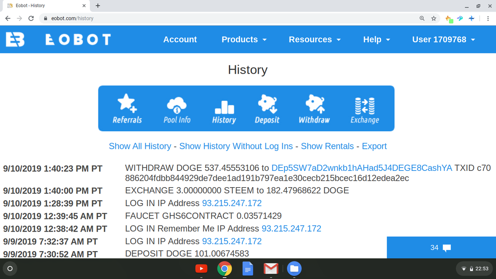
Task: Open DOGE address DEp5SW7aD2wnkb1hAHad5J4DEGE8CashYA link
Action: point(362,168)
